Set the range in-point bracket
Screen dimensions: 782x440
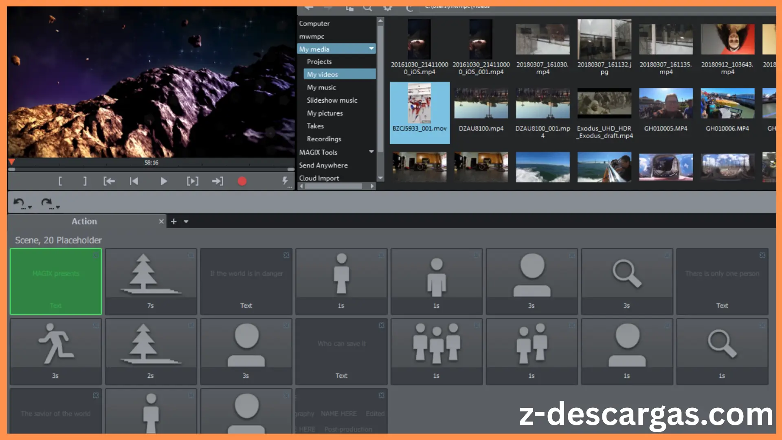(x=60, y=181)
